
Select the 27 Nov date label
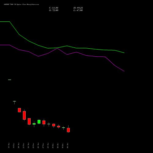[x=43, y=145]
